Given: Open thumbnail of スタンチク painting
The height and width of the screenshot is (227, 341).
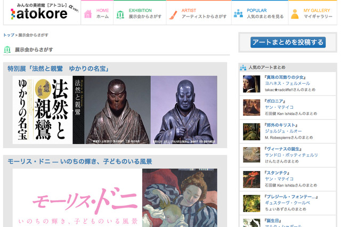Looking at the screenshot, I should click(x=251, y=180).
